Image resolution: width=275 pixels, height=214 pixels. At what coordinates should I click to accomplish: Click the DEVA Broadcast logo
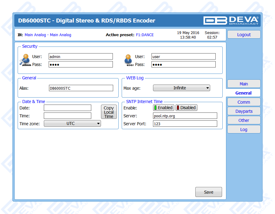pyautogui.click(x=231, y=20)
